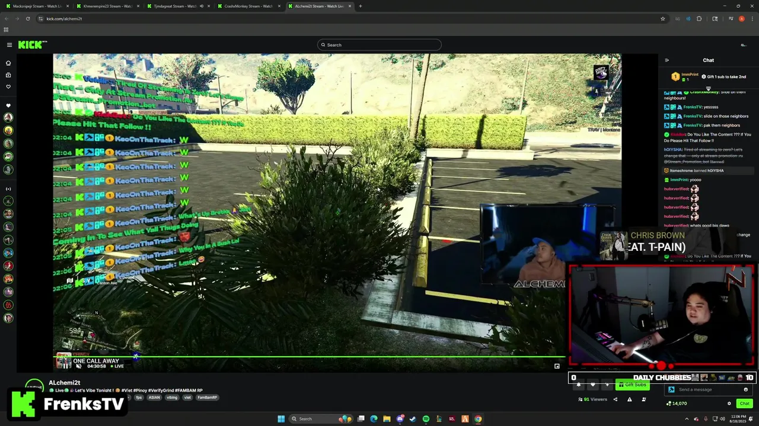Click into Send a message field

pyautogui.click(x=709, y=389)
